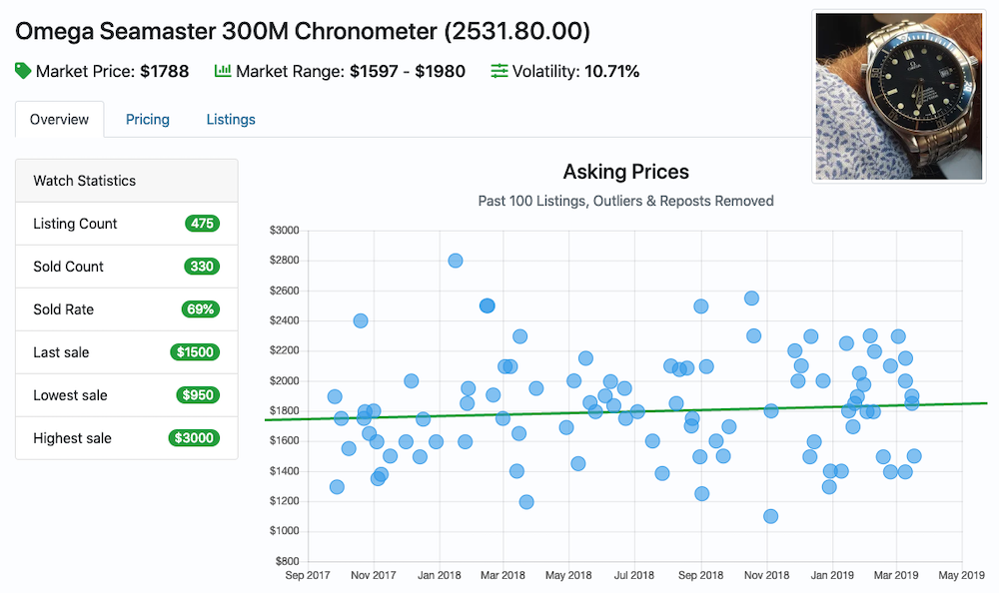Click the $1500 Last sale badge
Image resolution: width=999 pixels, height=593 pixels.
click(195, 352)
